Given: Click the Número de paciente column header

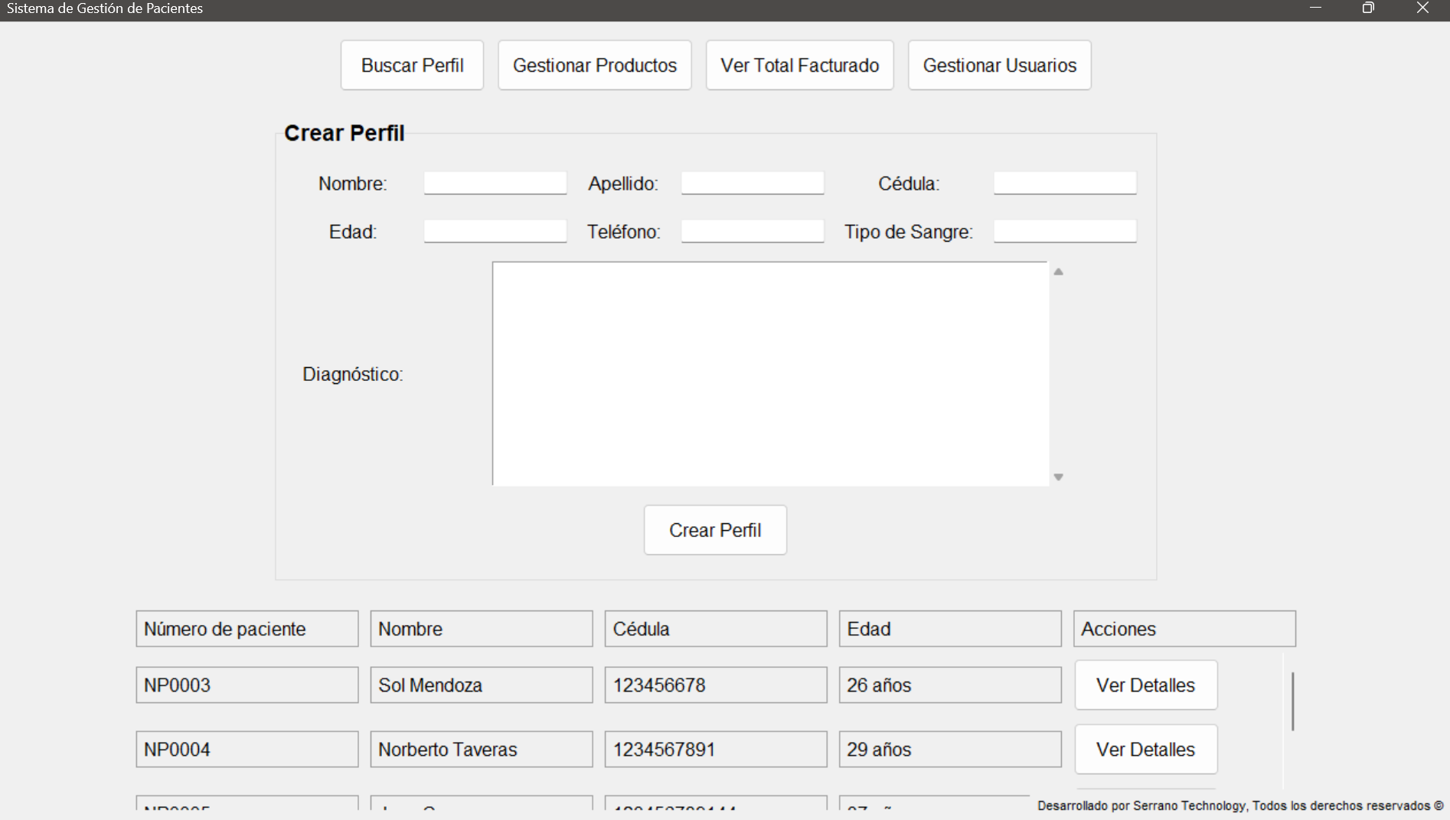Looking at the screenshot, I should point(247,629).
